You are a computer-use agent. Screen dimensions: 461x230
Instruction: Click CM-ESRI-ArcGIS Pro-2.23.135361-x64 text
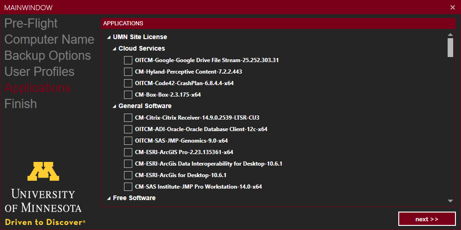184,152
